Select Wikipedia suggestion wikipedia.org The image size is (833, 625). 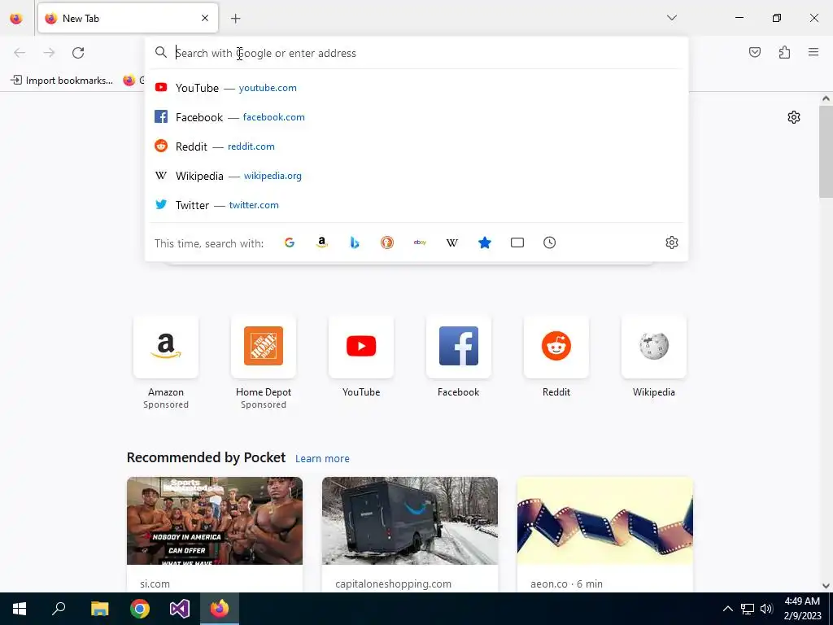click(416, 176)
